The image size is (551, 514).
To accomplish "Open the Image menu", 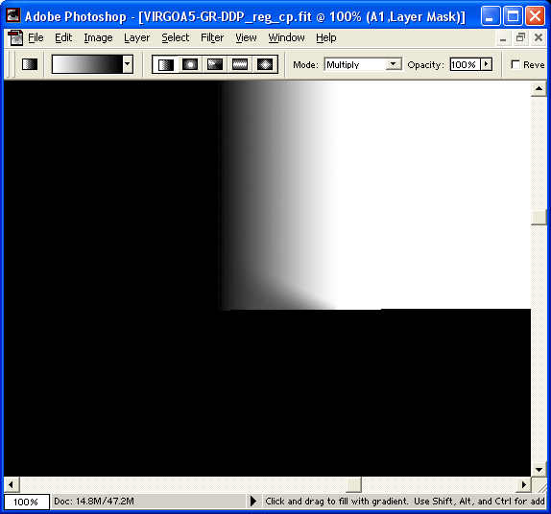I will coord(98,37).
